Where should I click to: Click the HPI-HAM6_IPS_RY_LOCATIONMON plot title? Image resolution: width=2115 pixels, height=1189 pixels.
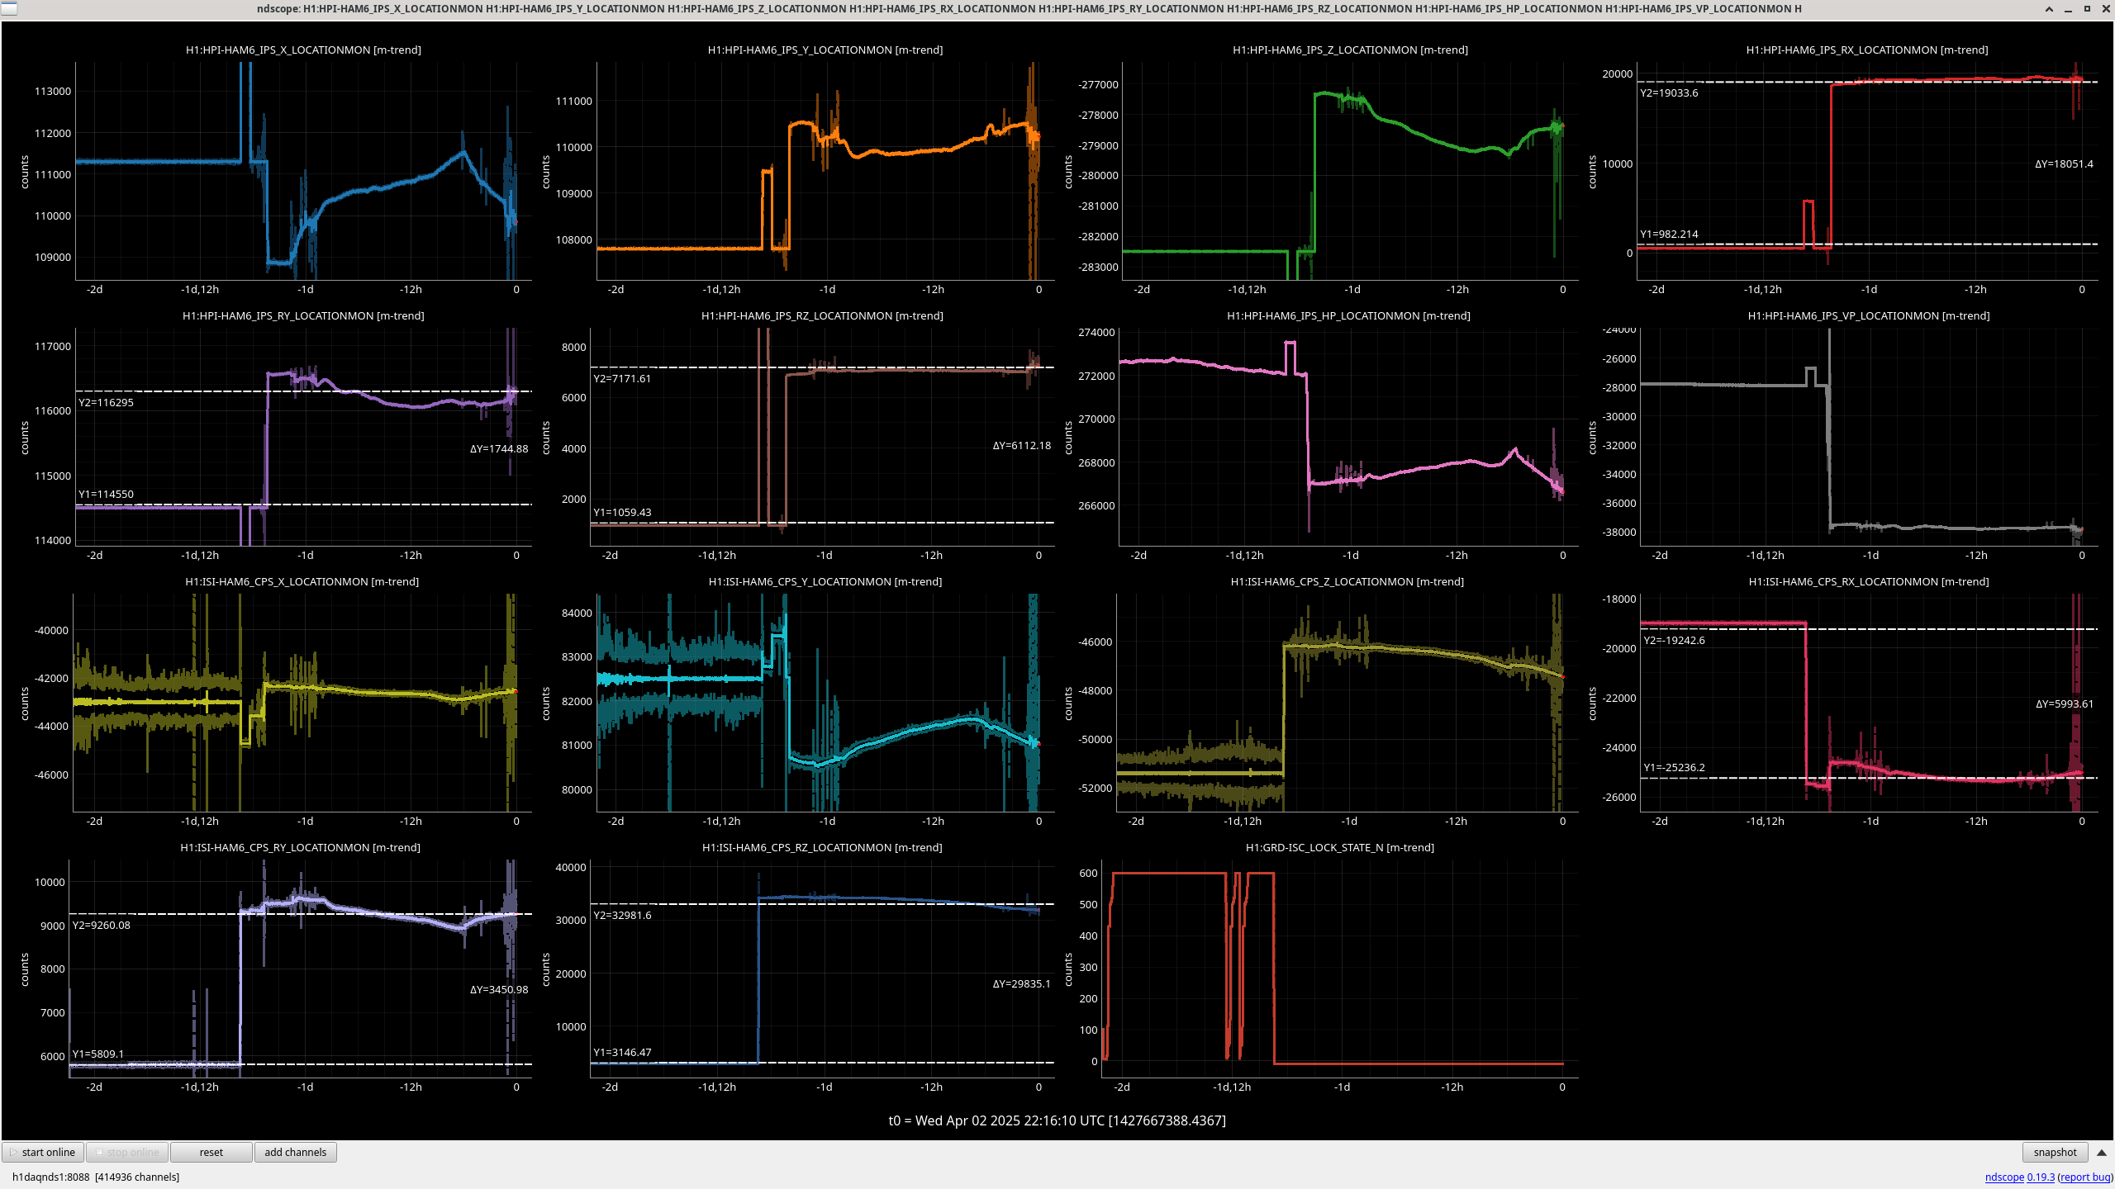point(303,315)
